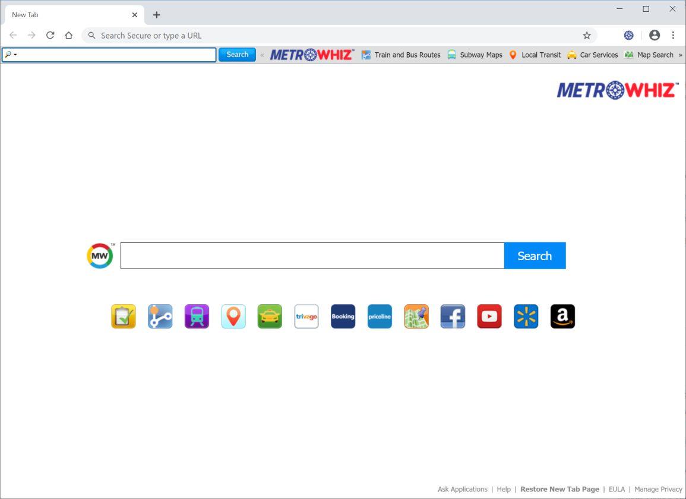Open the priceline shortcut
This screenshot has height=499, width=686.
380,316
